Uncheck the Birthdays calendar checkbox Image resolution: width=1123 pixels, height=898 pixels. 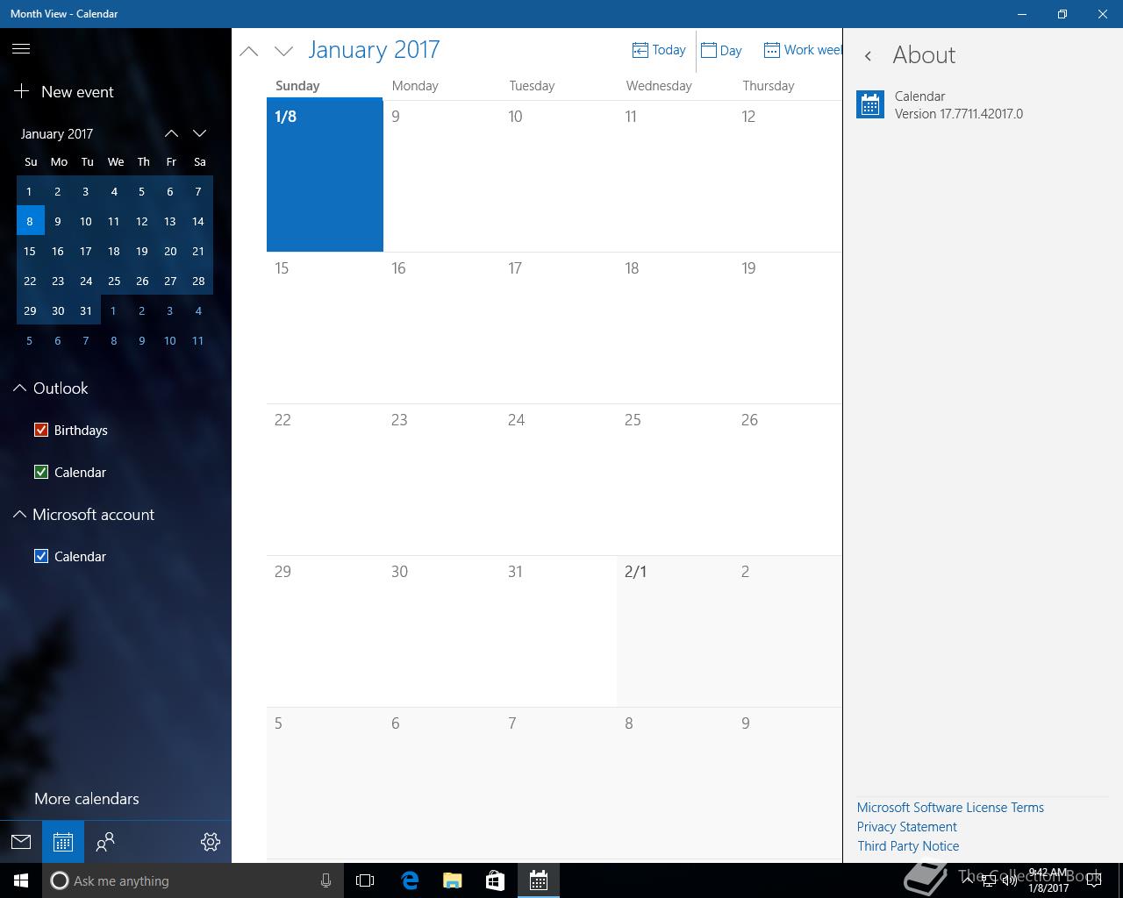[x=41, y=430]
